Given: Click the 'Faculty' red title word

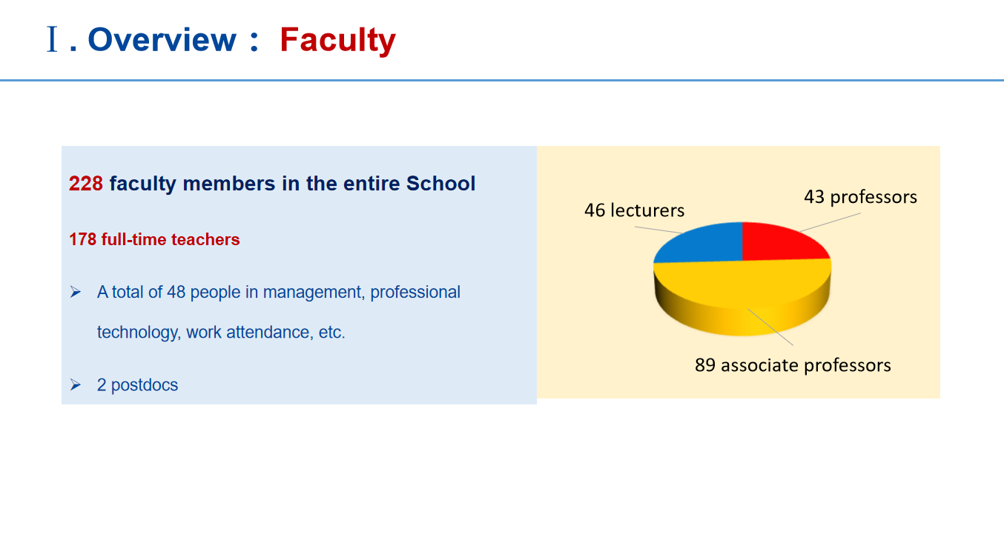Looking at the screenshot, I should tap(338, 40).
